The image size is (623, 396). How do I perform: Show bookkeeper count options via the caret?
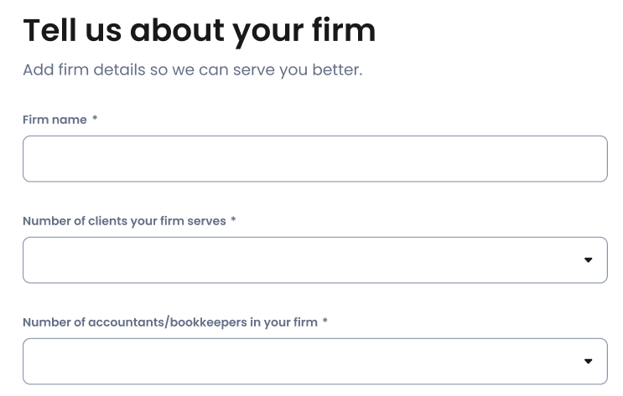[588, 362]
